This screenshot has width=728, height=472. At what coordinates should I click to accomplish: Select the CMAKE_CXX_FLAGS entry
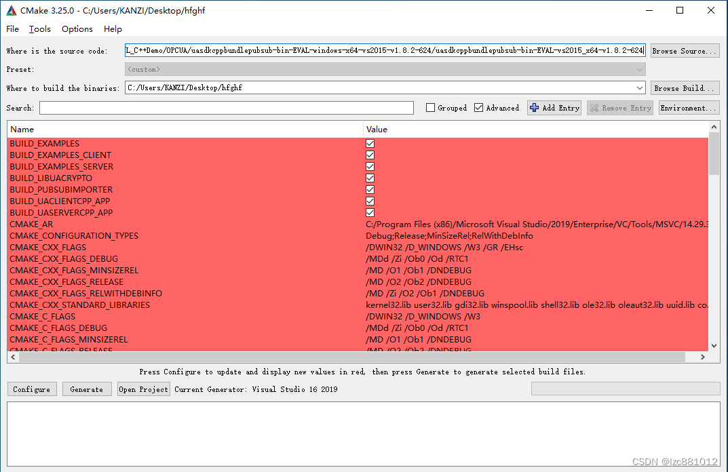(x=358, y=248)
